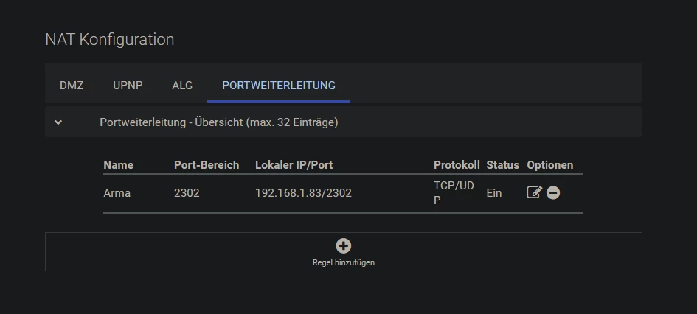Click the Port-Bereich column header
Viewport: 697px width, 314px height.
coord(207,165)
